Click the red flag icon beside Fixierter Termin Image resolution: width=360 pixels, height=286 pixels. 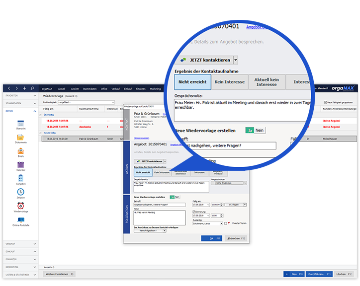coord(229,223)
